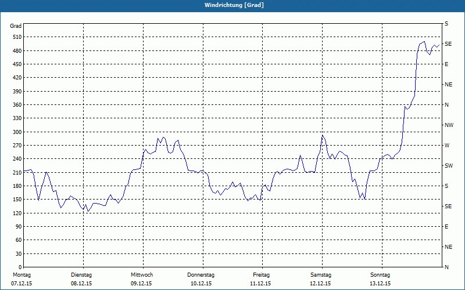The width and height of the screenshot is (465, 290).
Task: Select the 180 y-axis value
Action: point(17,186)
